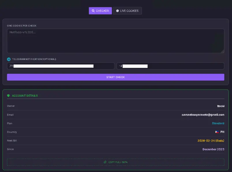Copy full account data
232x172 pixels.
coord(115,162)
